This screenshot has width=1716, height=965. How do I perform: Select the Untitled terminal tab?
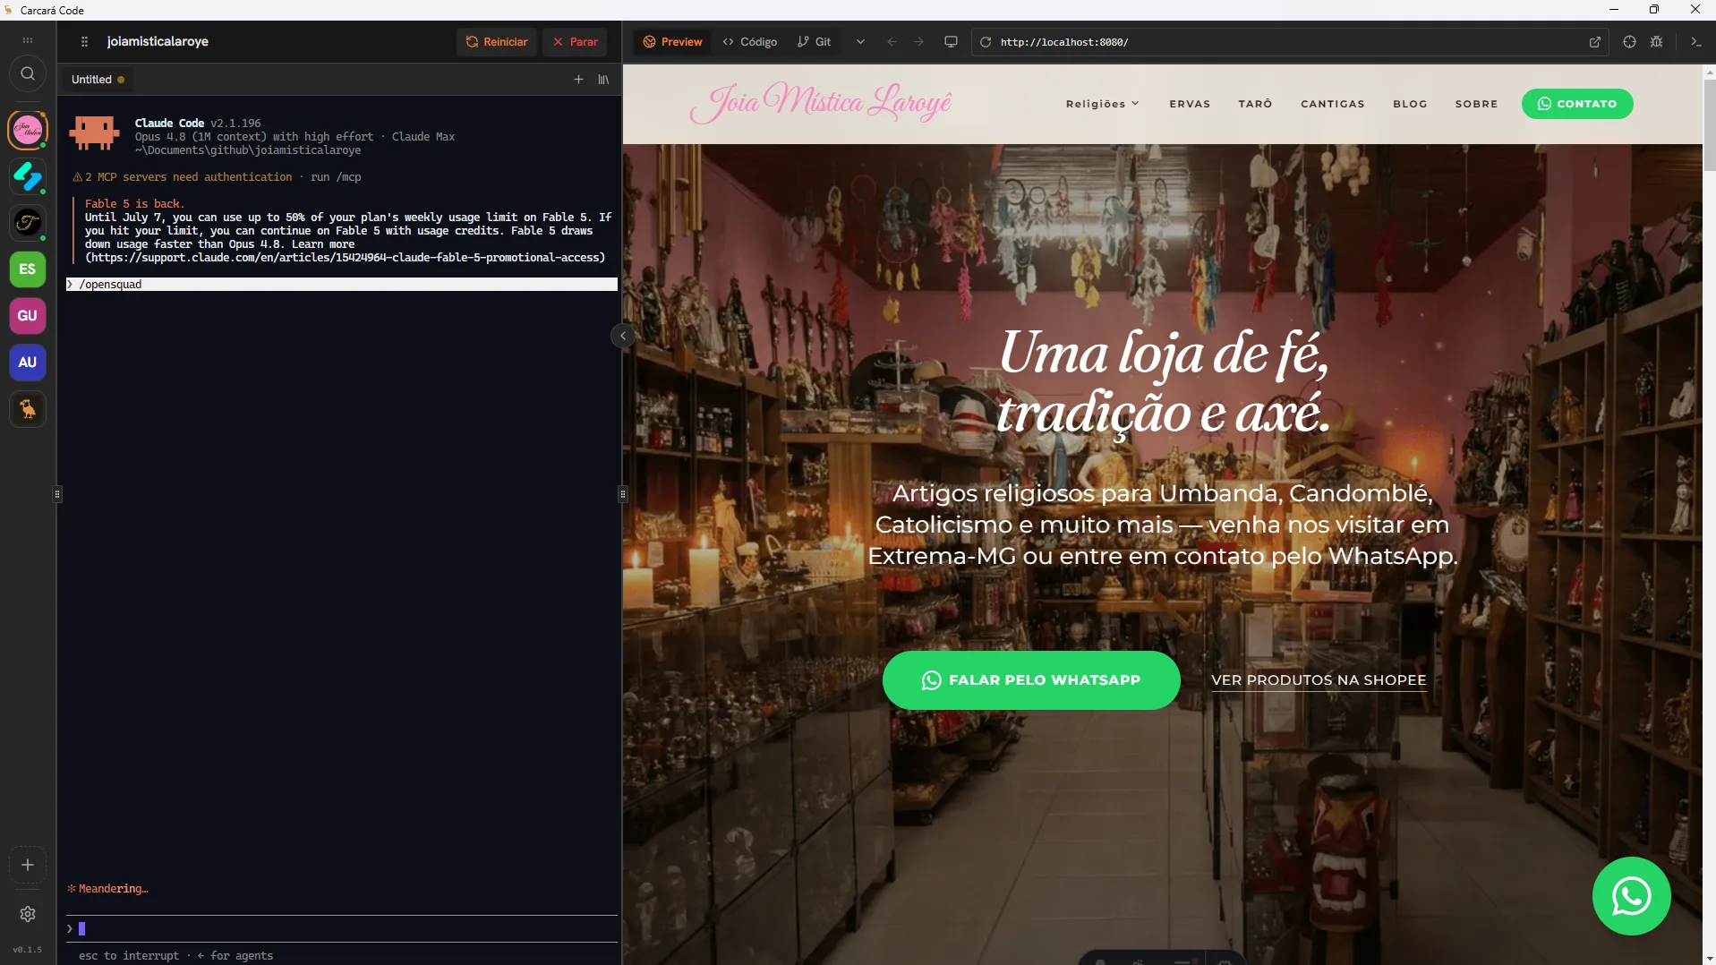98,80
